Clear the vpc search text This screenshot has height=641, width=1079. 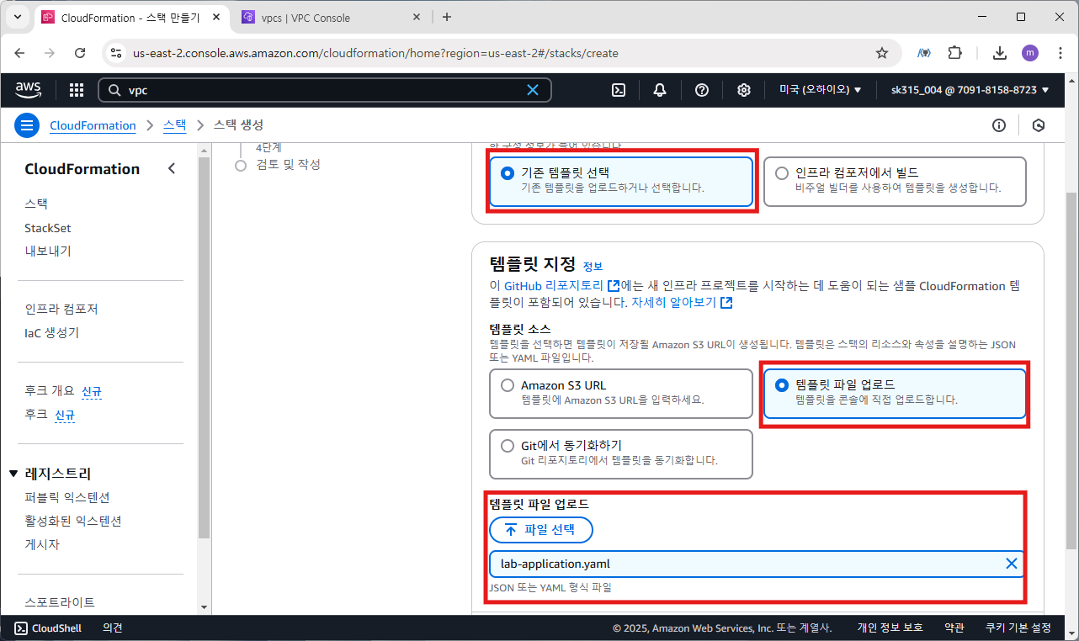pyautogui.click(x=533, y=90)
